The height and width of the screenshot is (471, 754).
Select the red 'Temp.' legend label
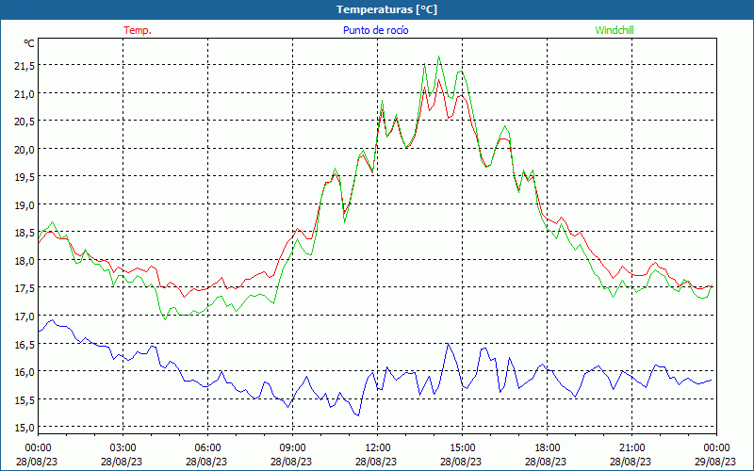click(138, 30)
